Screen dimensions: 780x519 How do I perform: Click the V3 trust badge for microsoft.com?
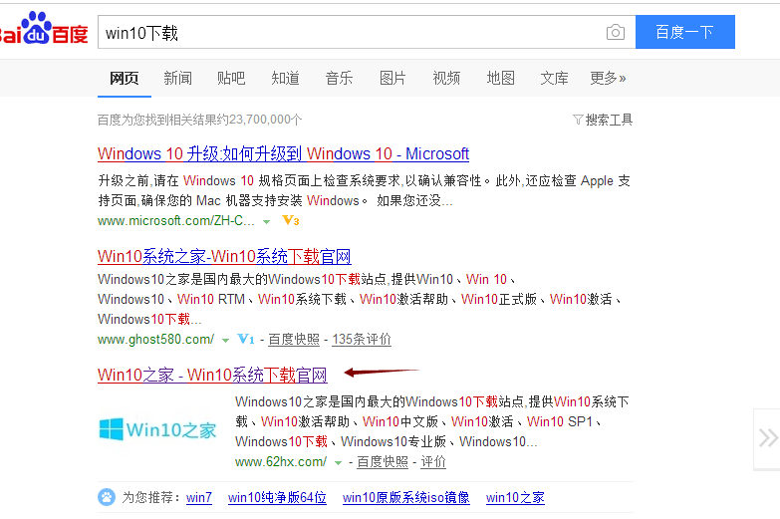pyautogui.click(x=291, y=220)
